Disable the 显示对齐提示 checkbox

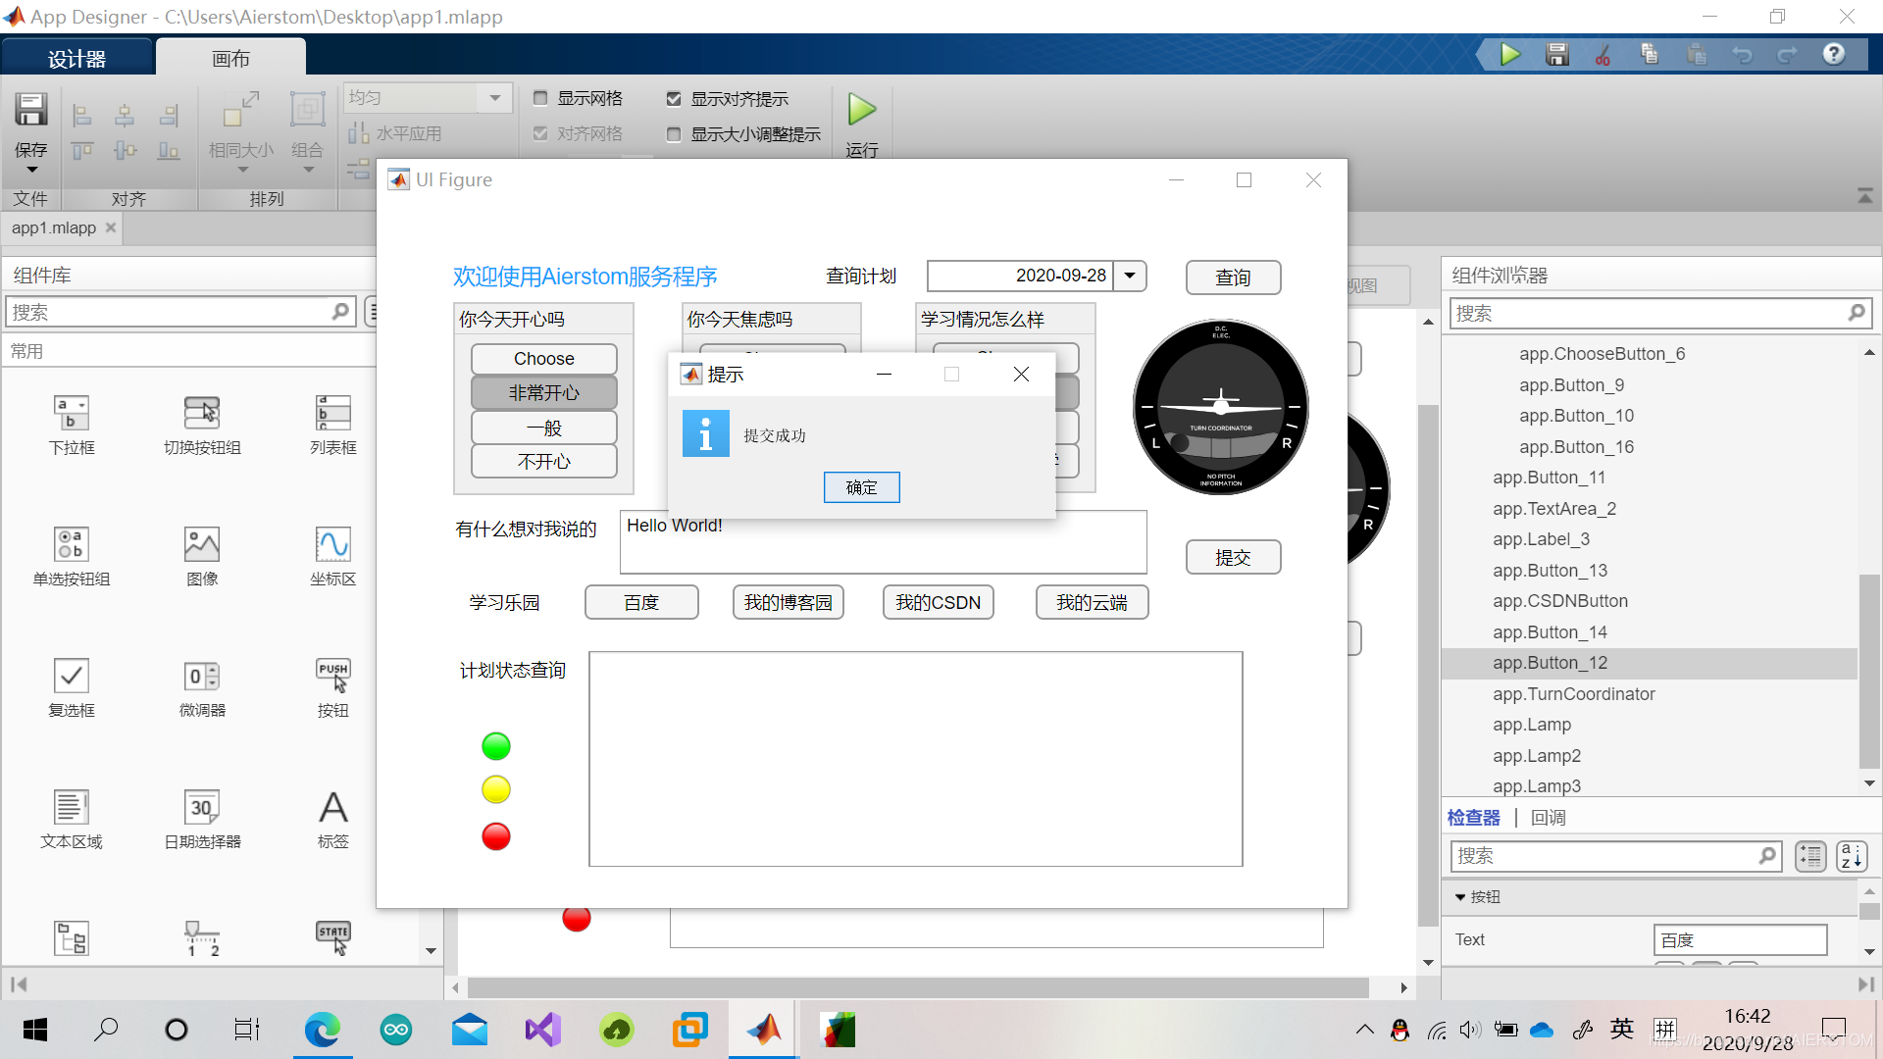click(674, 98)
